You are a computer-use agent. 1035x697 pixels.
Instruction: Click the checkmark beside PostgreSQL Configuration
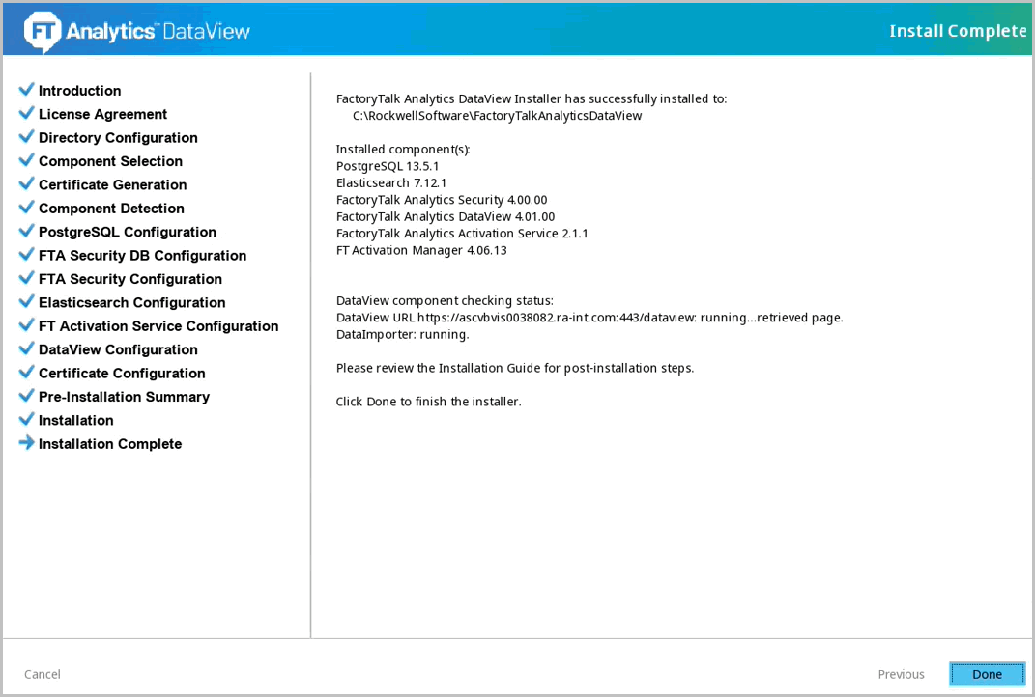(x=26, y=232)
